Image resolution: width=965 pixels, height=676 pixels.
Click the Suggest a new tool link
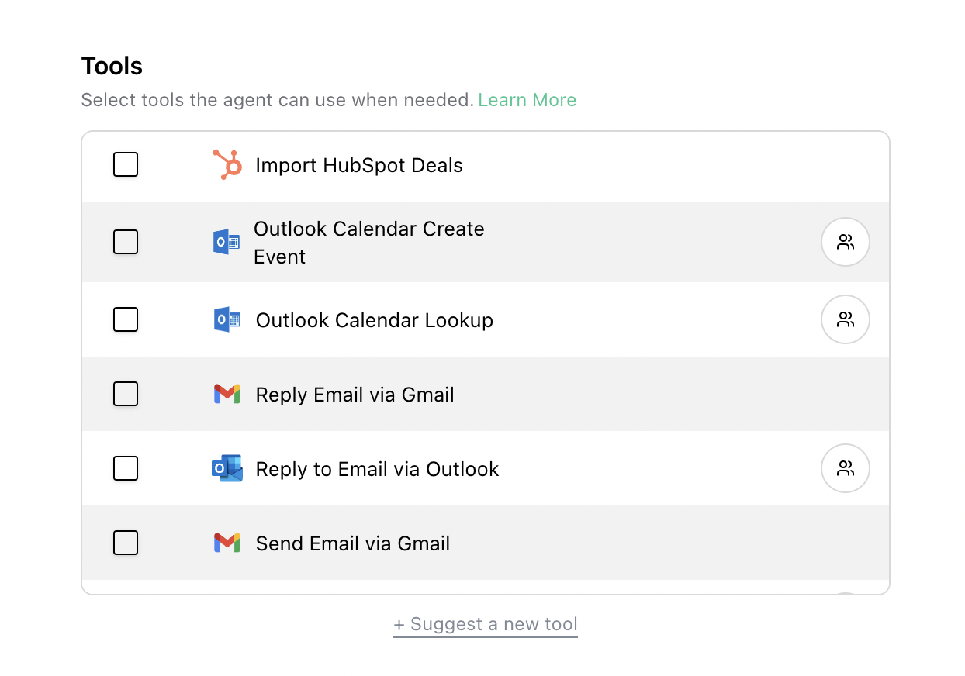pyautogui.click(x=486, y=625)
